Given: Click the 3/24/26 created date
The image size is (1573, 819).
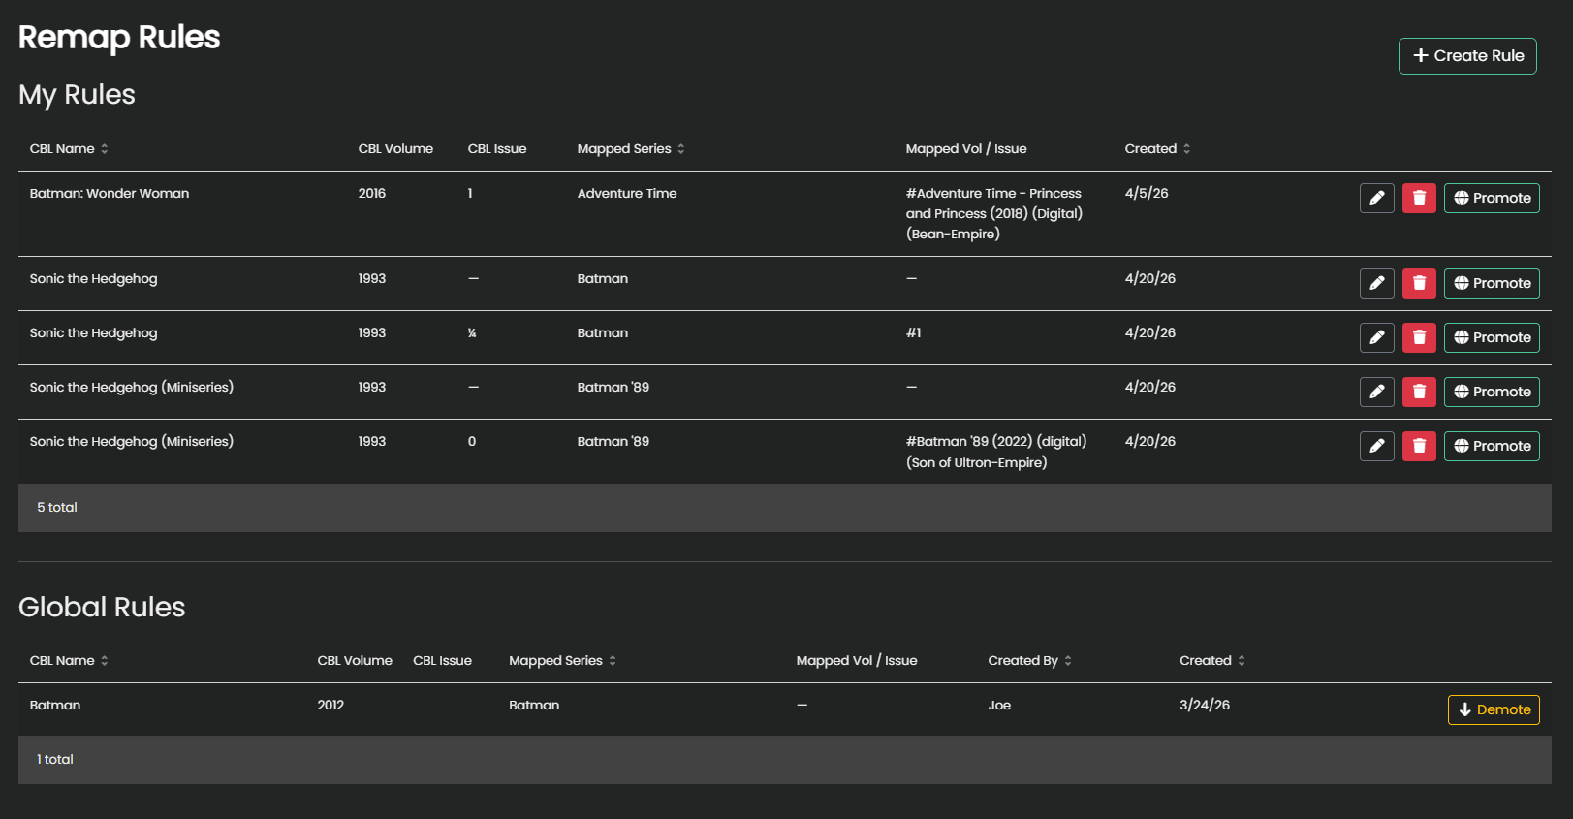Looking at the screenshot, I should (1205, 705).
